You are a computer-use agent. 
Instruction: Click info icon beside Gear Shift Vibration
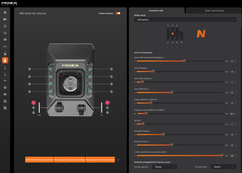pyautogui.click(x=153, y=78)
